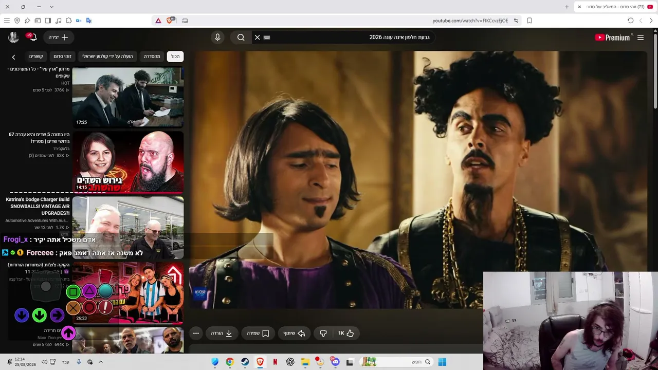Open Brave Shields lion icon

(x=170, y=21)
